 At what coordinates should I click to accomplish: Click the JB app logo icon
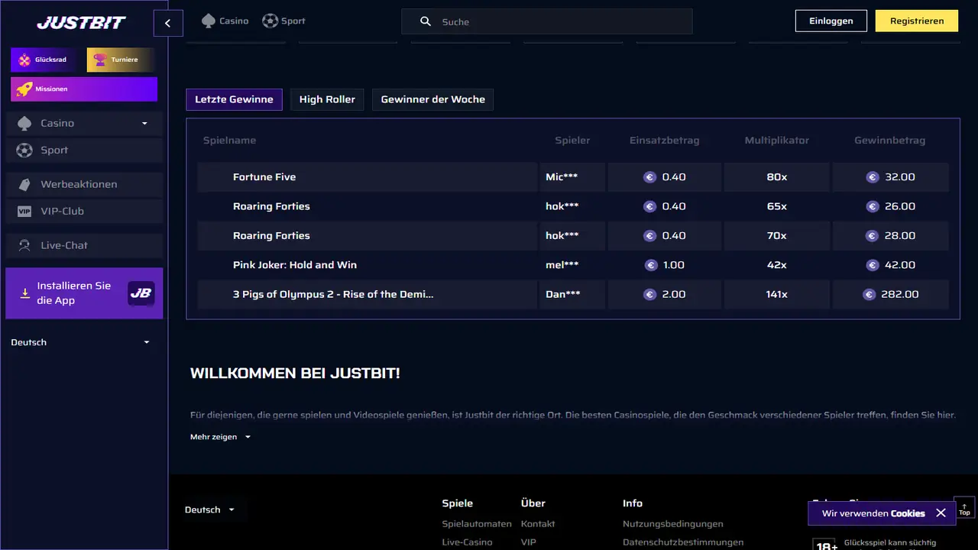141,293
